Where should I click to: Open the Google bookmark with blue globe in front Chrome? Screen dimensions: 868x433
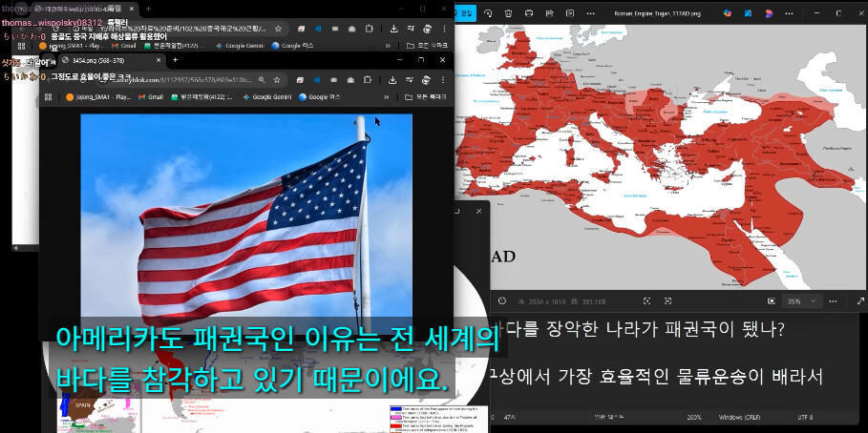pyautogui.click(x=319, y=97)
